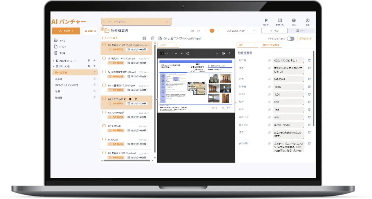Open the user account icon at top right
Screen dimensions: 372x199
pyautogui.click(x=307, y=21)
